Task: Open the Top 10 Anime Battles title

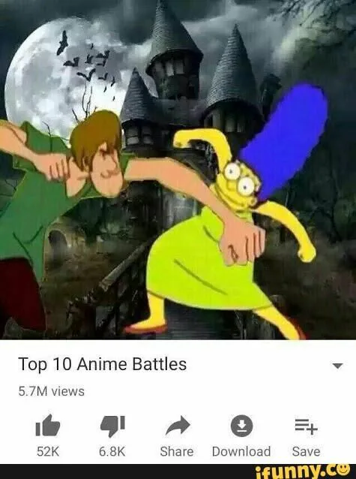Action: pos(103,364)
